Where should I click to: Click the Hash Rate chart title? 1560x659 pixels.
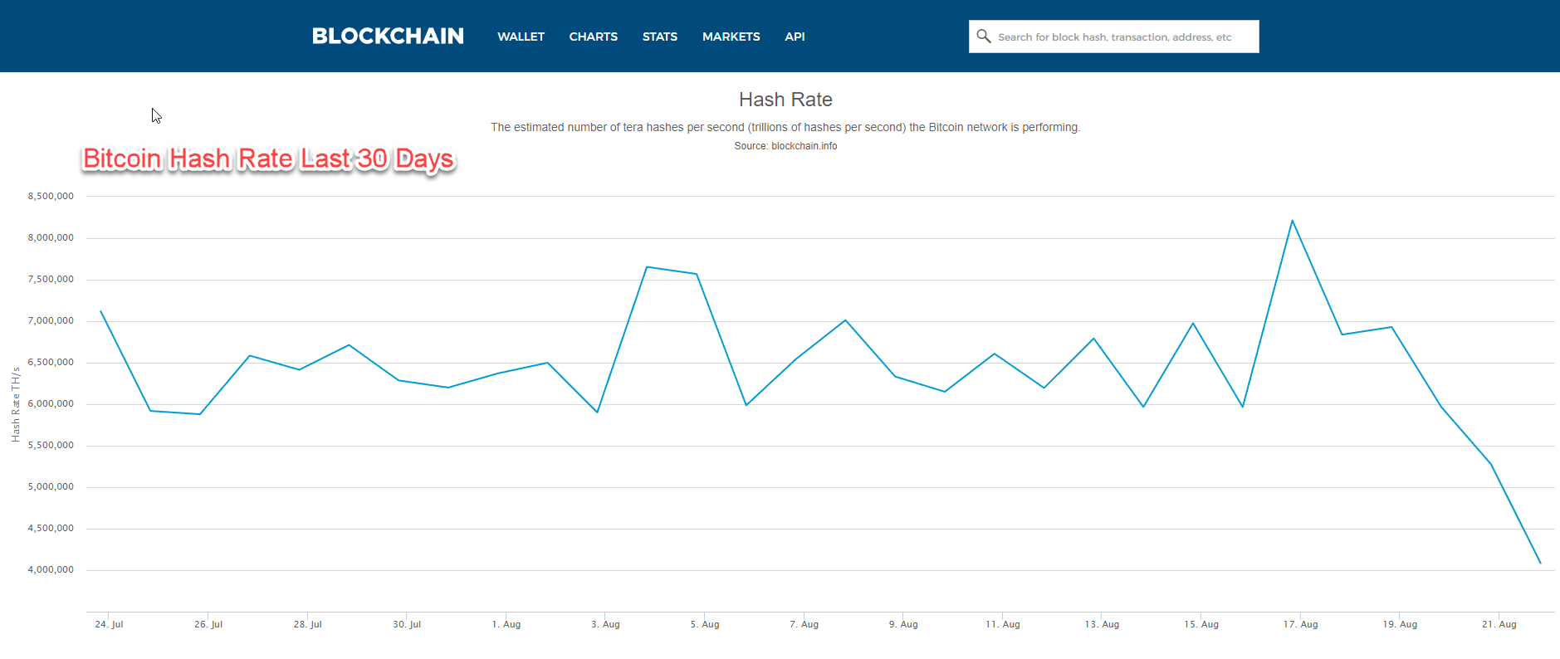[785, 100]
